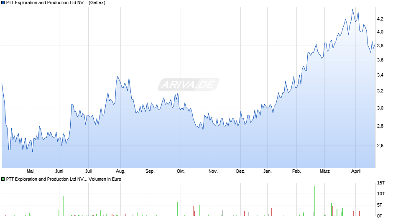This screenshot has height=220, width=393.
Task: Click the Dez. month label
Action: 241,171
